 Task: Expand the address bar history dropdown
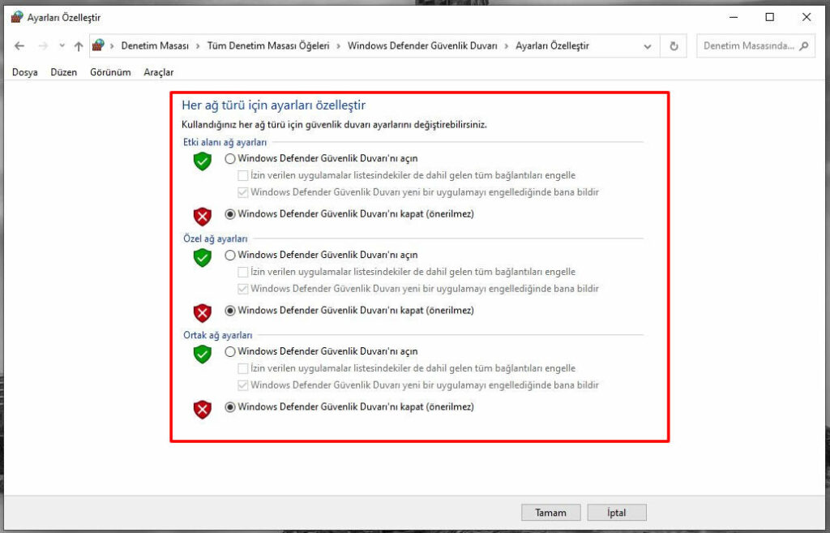tap(648, 46)
